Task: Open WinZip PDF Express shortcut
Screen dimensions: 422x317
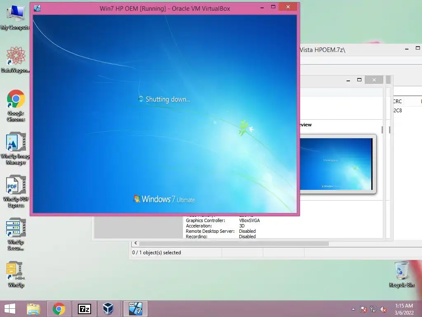Action: [16, 191]
